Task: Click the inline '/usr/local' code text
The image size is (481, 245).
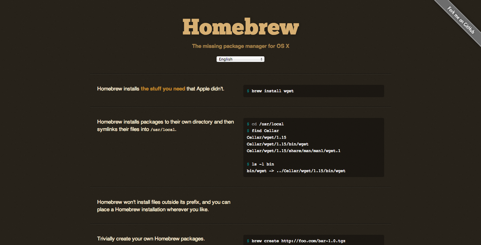Action: pyautogui.click(x=163, y=130)
